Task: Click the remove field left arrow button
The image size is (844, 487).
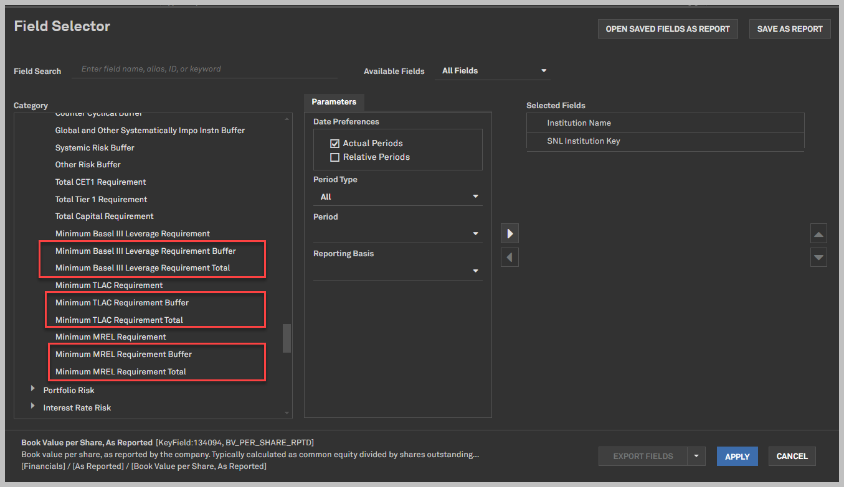Action: (x=510, y=257)
